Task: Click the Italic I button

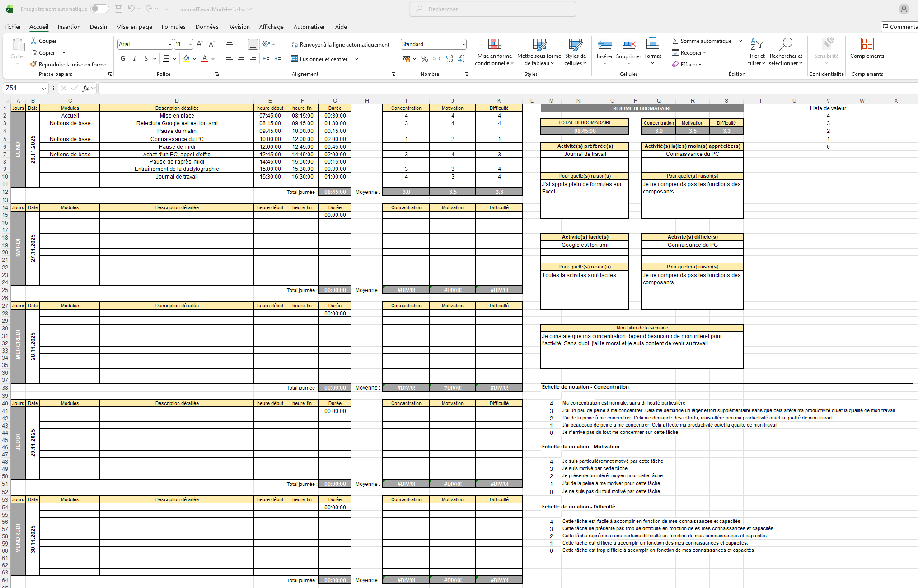Action: point(134,59)
